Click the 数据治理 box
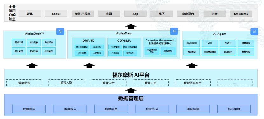This screenshot has width=264, height=119. coord(111,109)
